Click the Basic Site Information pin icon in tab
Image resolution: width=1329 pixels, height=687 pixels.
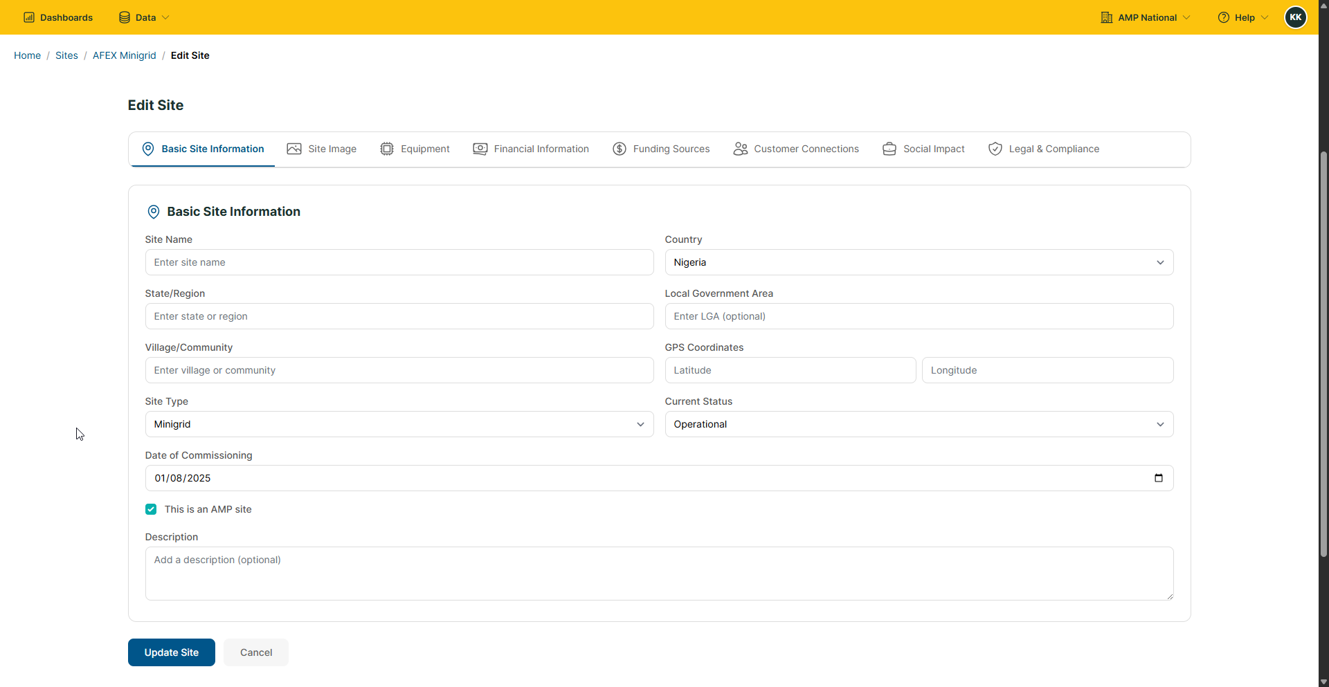tap(148, 149)
